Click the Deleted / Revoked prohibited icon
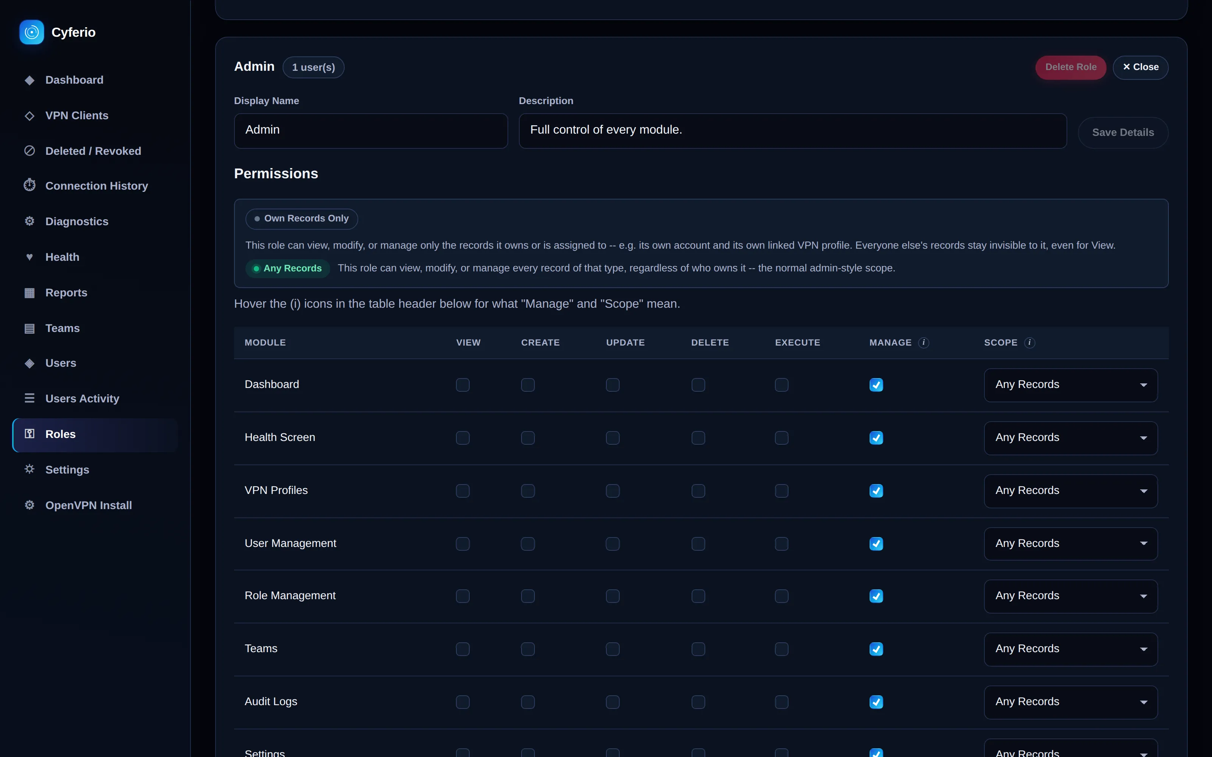 coord(30,151)
